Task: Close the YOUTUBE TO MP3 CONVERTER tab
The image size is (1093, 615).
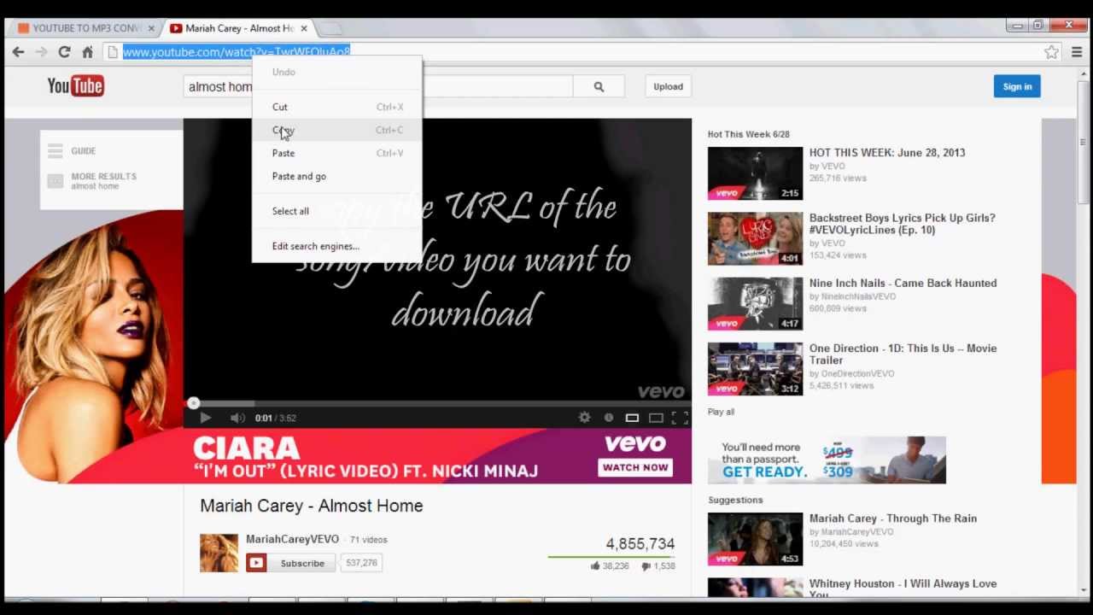Action: 151,28
